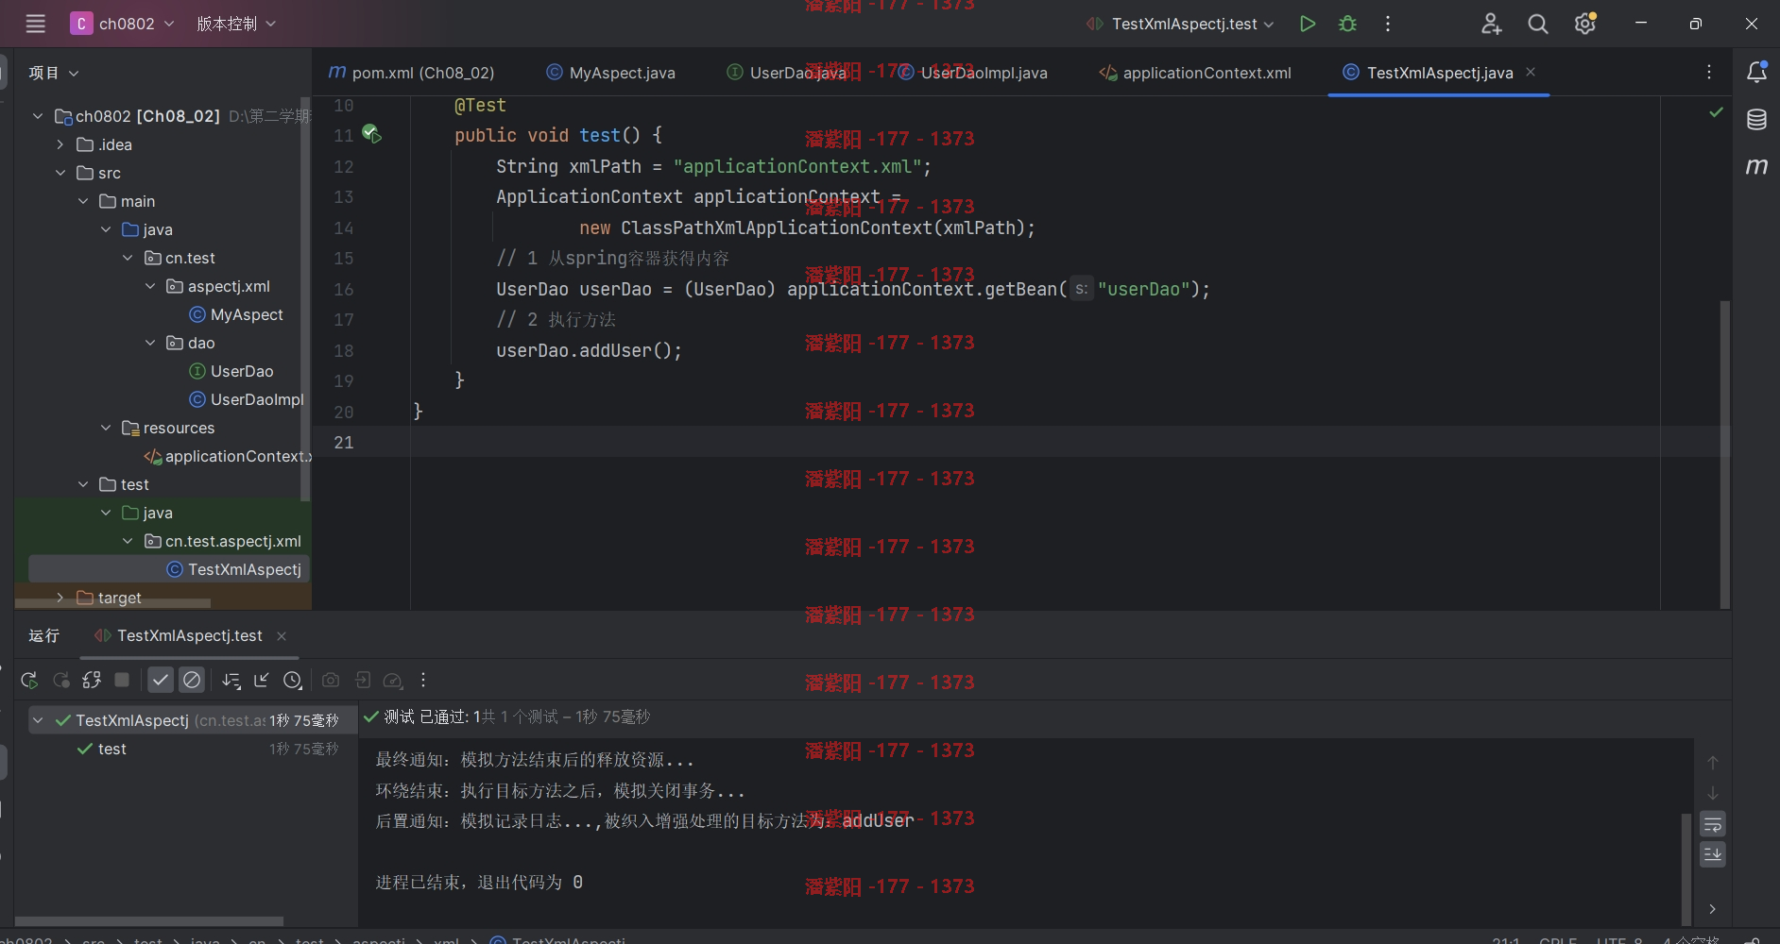Run TestXmlAspectj.test with the green play button

coord(1308,24)
